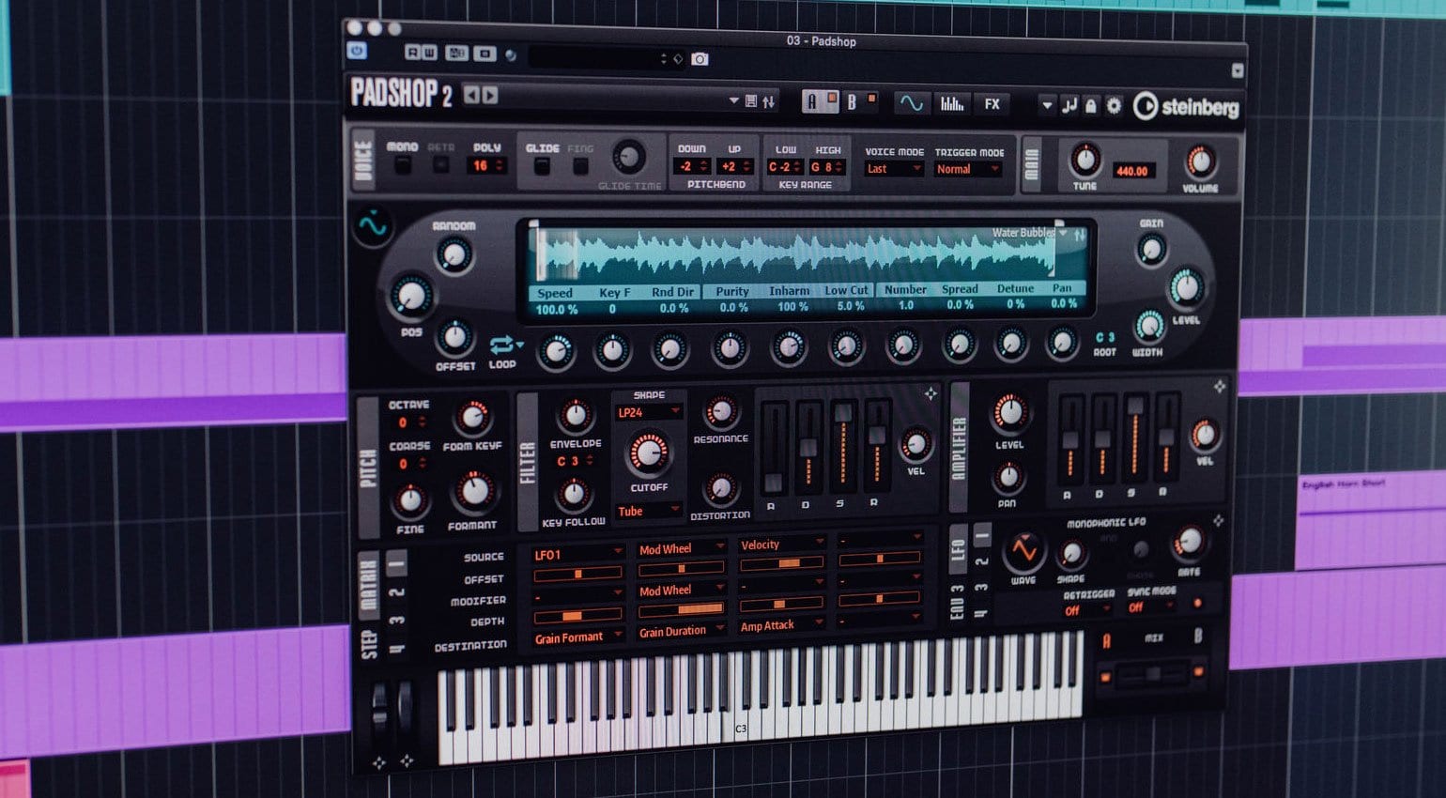Click the sample swap arrows beside Water Bubbles
Viewport: 1446px width, 798px height.
[x=1079, y=235]
